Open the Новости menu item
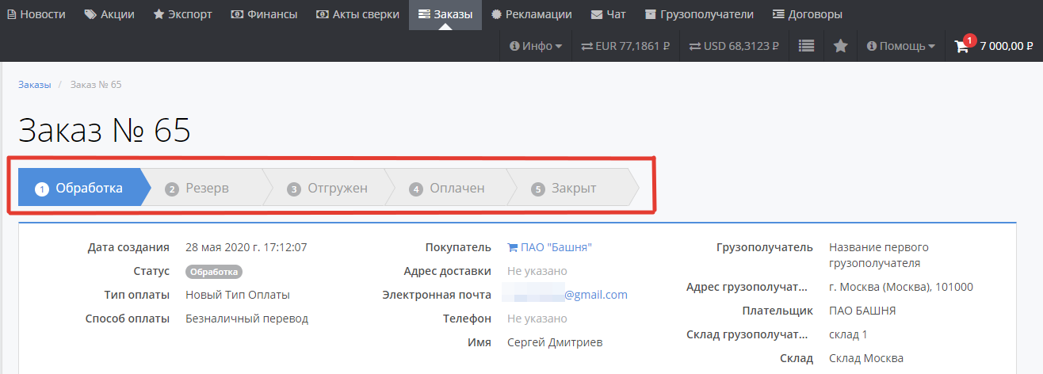Screen dimensions: 1043x374 [36, 14]
